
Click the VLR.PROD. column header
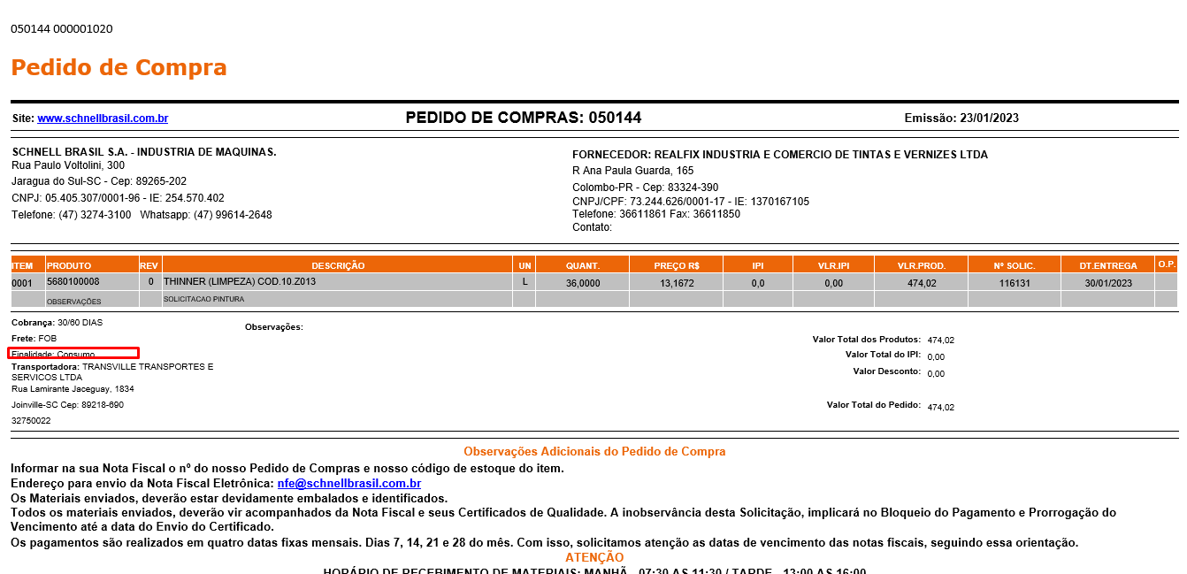(921, 265)
